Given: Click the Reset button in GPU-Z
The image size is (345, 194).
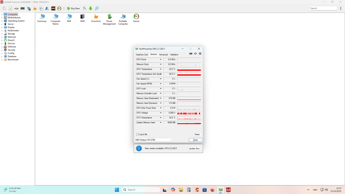Looking at the screenshot, I should pyautogui.click(x=197, y=134).
